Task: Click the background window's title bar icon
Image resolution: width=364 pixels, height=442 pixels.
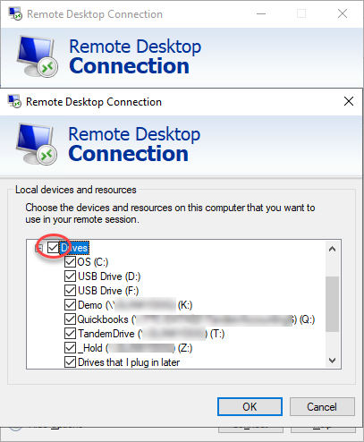Action: [x=15, y=13]
